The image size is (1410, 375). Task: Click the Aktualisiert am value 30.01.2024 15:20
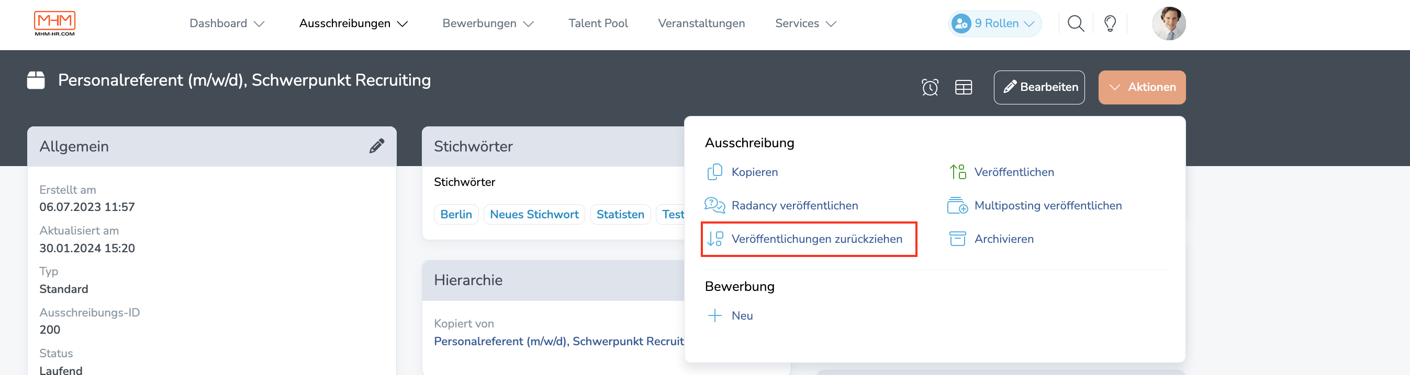tap(87, 248)
